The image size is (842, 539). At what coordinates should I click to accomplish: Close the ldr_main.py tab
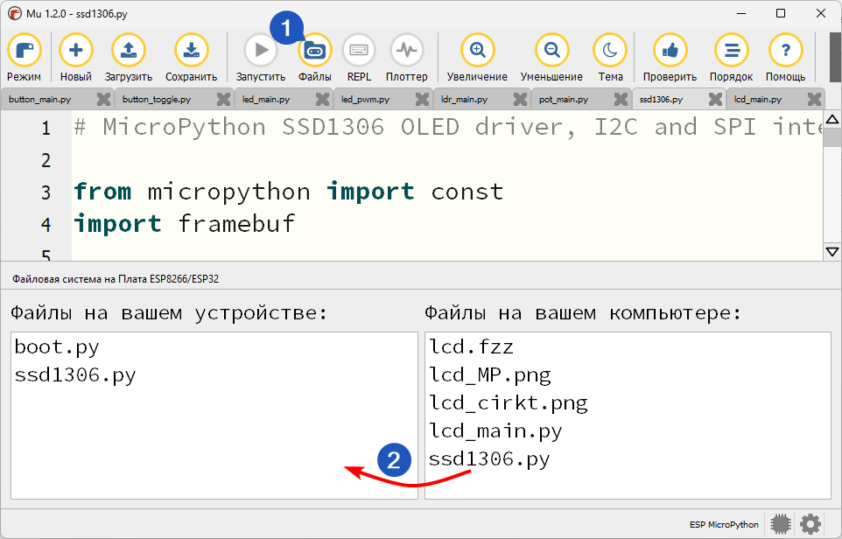520,99
